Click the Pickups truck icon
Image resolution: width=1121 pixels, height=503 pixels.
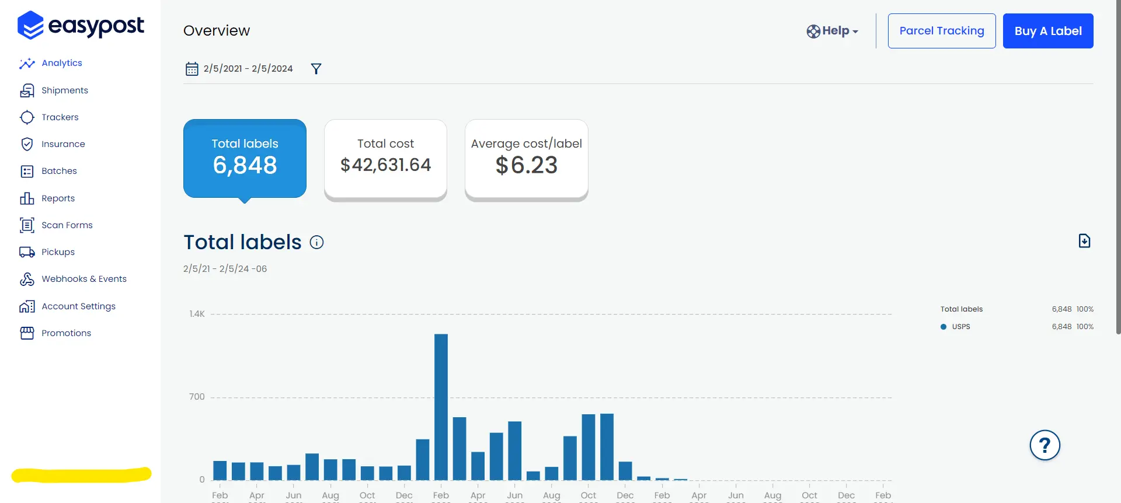pos(27,252)
